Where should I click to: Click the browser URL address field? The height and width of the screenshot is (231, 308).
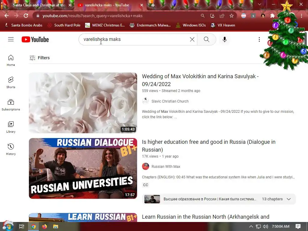click(118, 16)
